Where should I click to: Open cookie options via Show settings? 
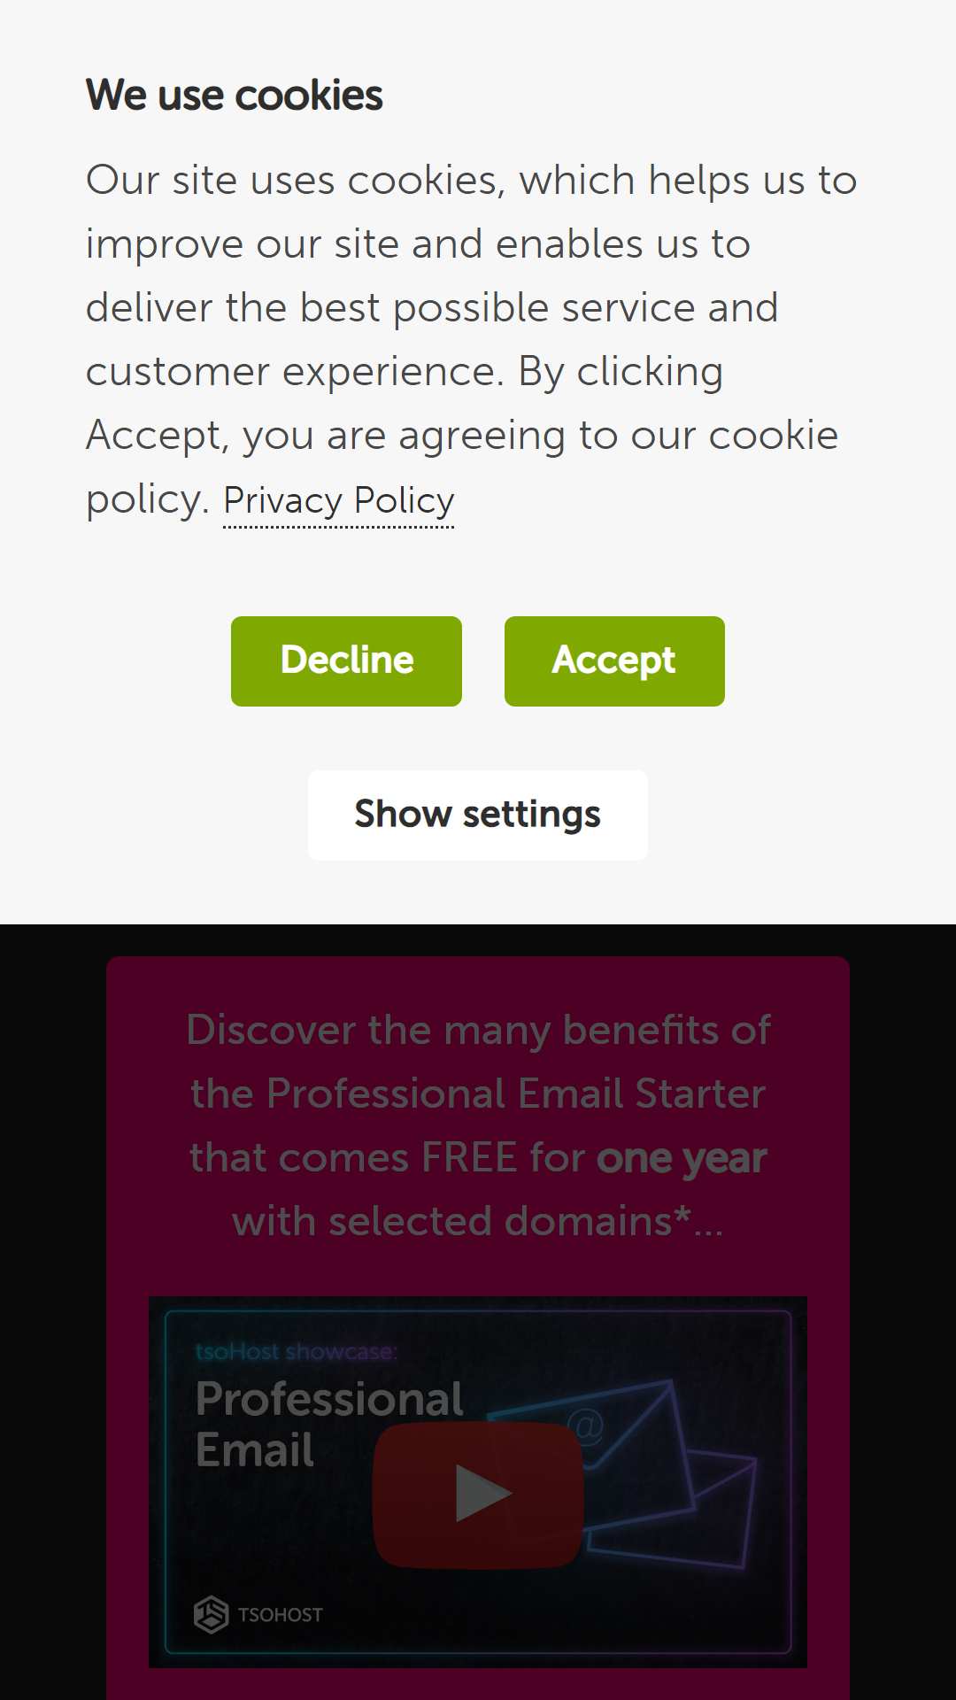pyautogui.click(x=478, y=815)
